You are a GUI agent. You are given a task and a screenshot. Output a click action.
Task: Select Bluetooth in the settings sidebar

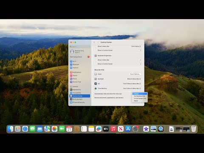[80, 65]
